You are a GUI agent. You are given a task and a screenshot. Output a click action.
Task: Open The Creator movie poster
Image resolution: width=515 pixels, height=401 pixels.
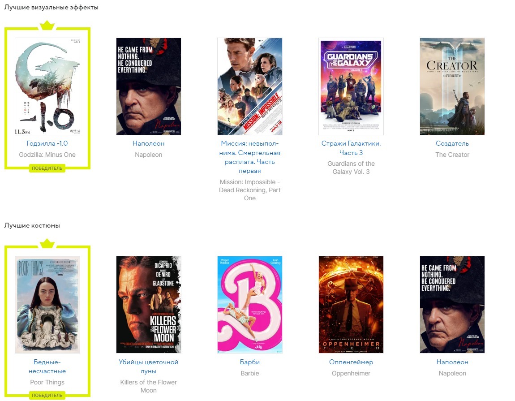pyautogui.click(x=452, y=86)
